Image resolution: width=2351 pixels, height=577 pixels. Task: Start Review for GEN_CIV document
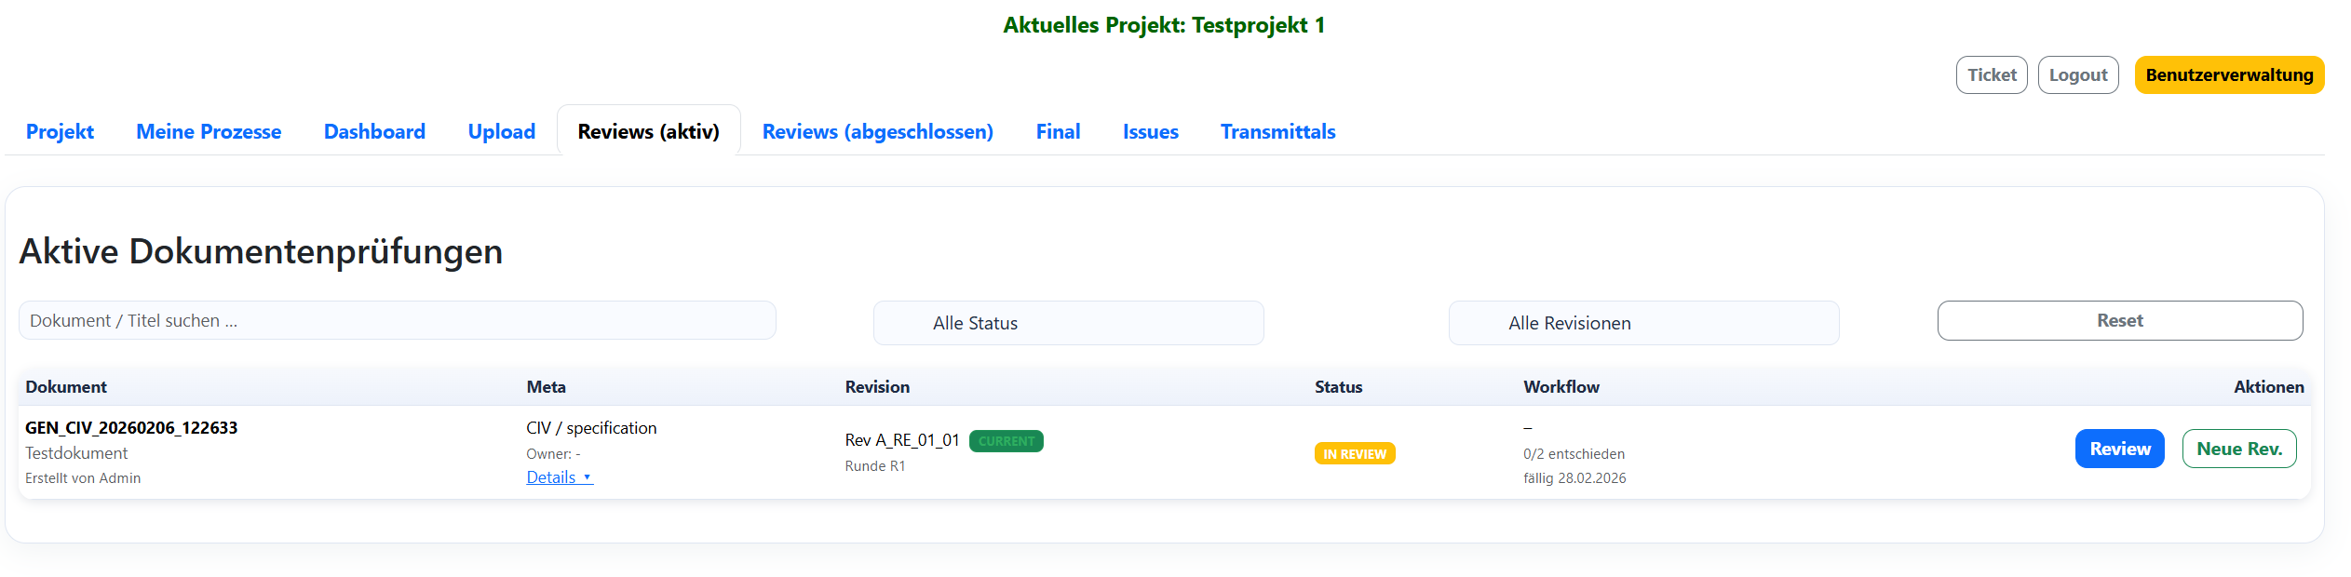click(2119, 450)
